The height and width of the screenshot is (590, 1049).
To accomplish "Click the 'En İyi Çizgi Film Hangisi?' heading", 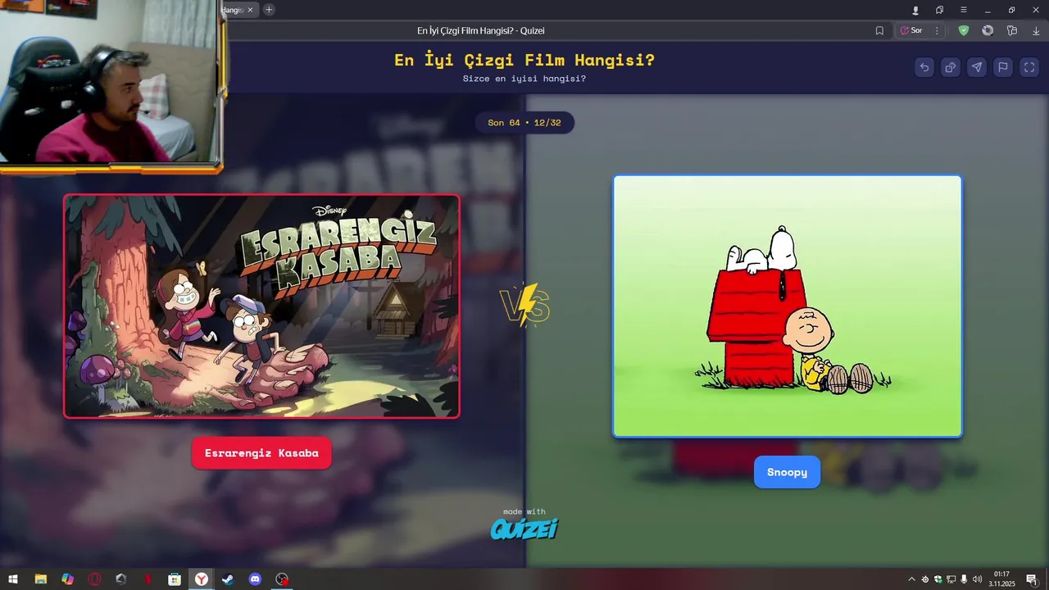I will click(524, 60).
